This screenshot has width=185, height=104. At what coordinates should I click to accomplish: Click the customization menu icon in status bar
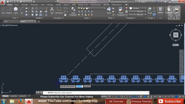pos(183,96)
